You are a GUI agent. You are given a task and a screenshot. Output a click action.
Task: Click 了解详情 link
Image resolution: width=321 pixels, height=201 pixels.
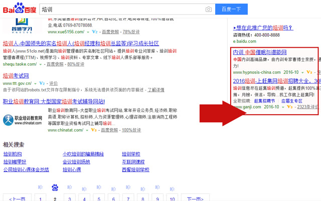[x=156, y=90]
